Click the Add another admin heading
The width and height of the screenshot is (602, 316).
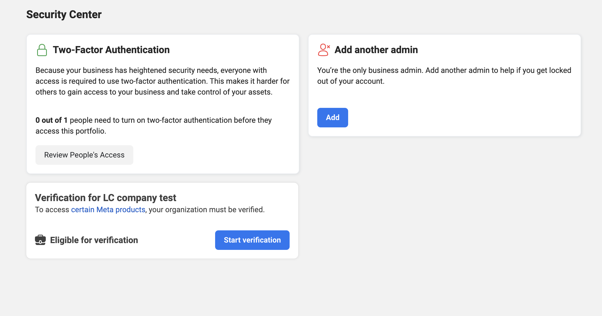[376, 50]
